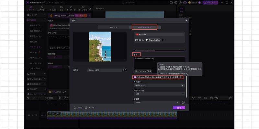Viewport: 259px width, 129px height.
Task: Click the redo icon on timeline toolbar
Action: point(34,98)
